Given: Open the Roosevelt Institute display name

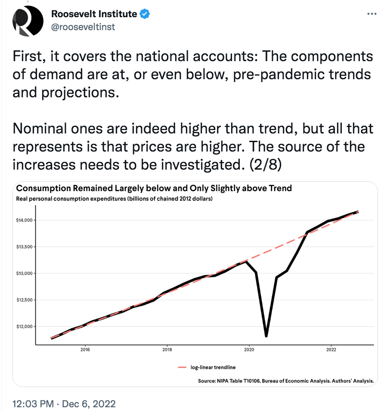Looking at the screenshot, I should (x=94, y=14).
